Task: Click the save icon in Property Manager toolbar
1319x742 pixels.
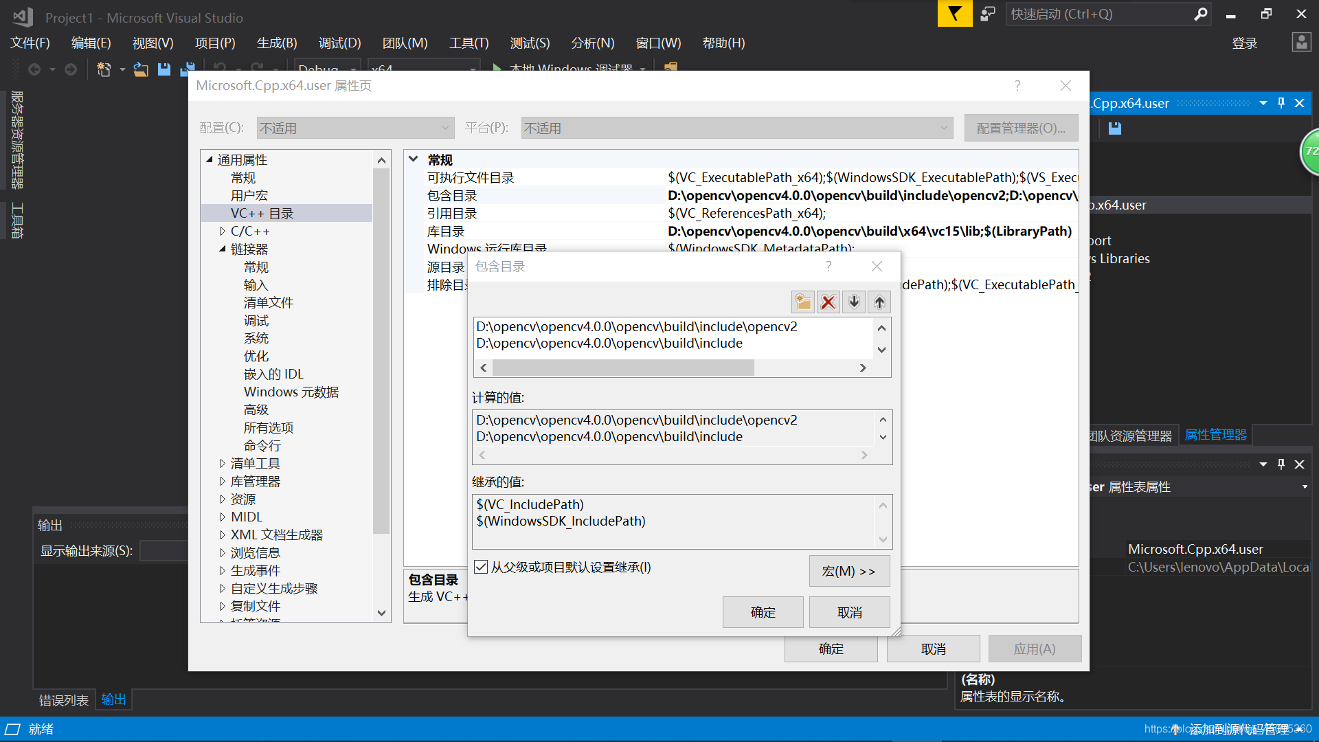Action: (x=1115, y=128)
